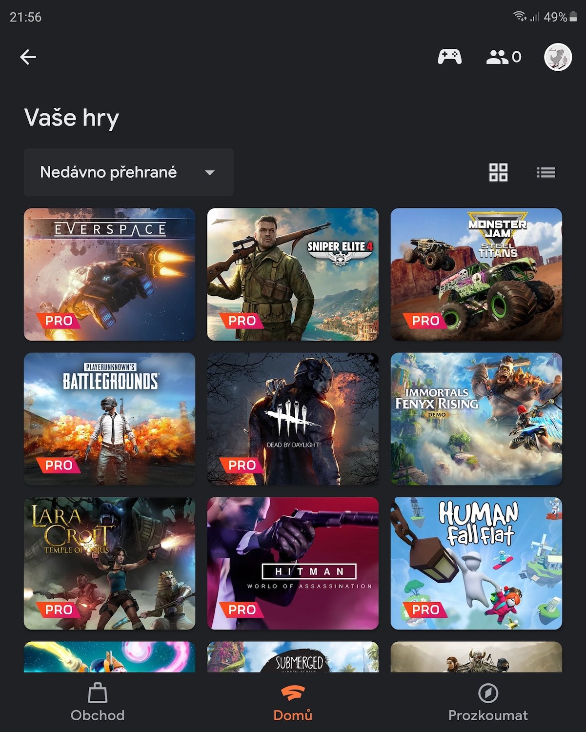Open the Everspace game tile
This screenshot has height=732, width=586.
pos(109,274)
